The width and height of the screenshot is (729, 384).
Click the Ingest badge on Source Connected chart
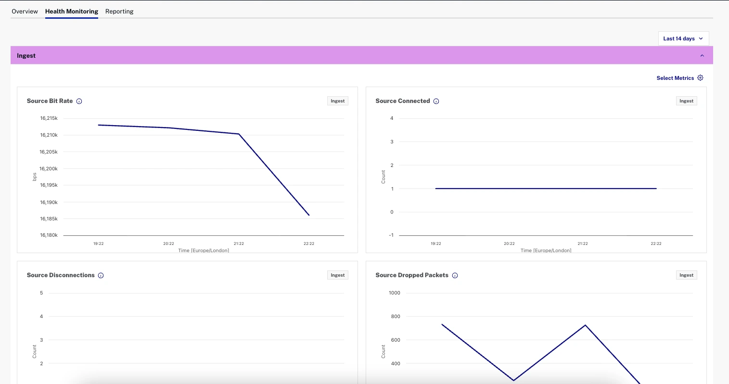686,101
